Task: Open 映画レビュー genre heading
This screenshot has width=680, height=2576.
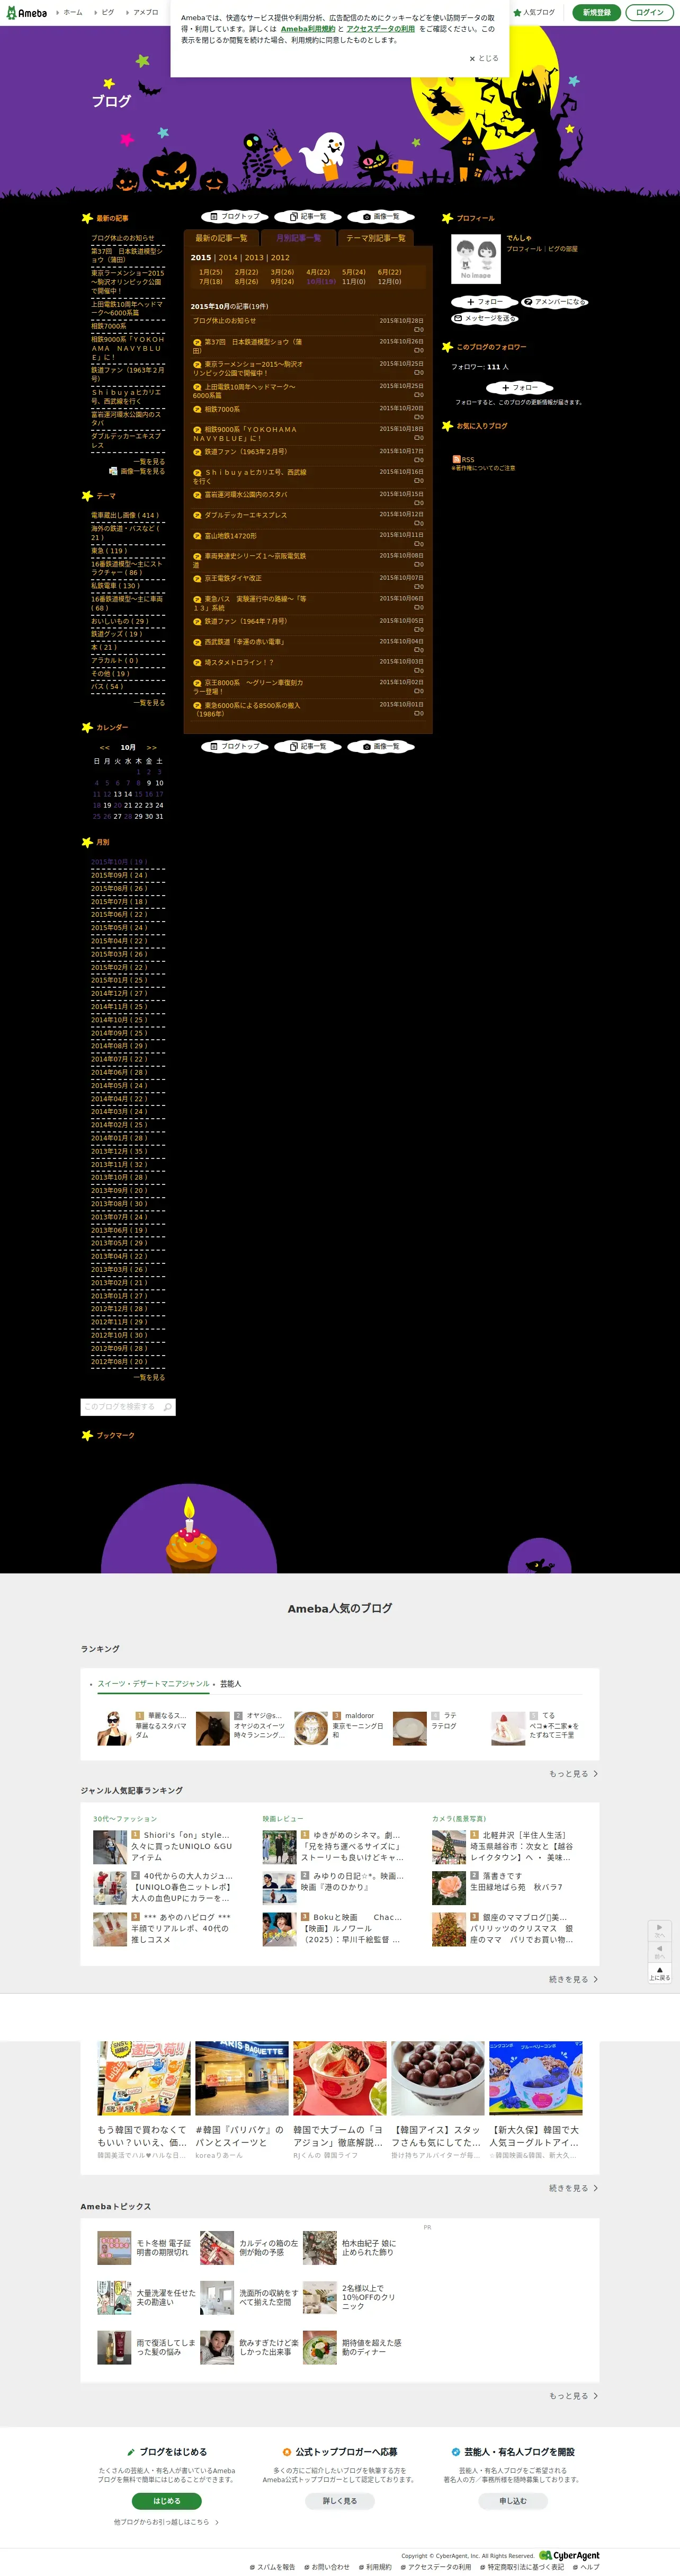Action: coord(283,1819)
